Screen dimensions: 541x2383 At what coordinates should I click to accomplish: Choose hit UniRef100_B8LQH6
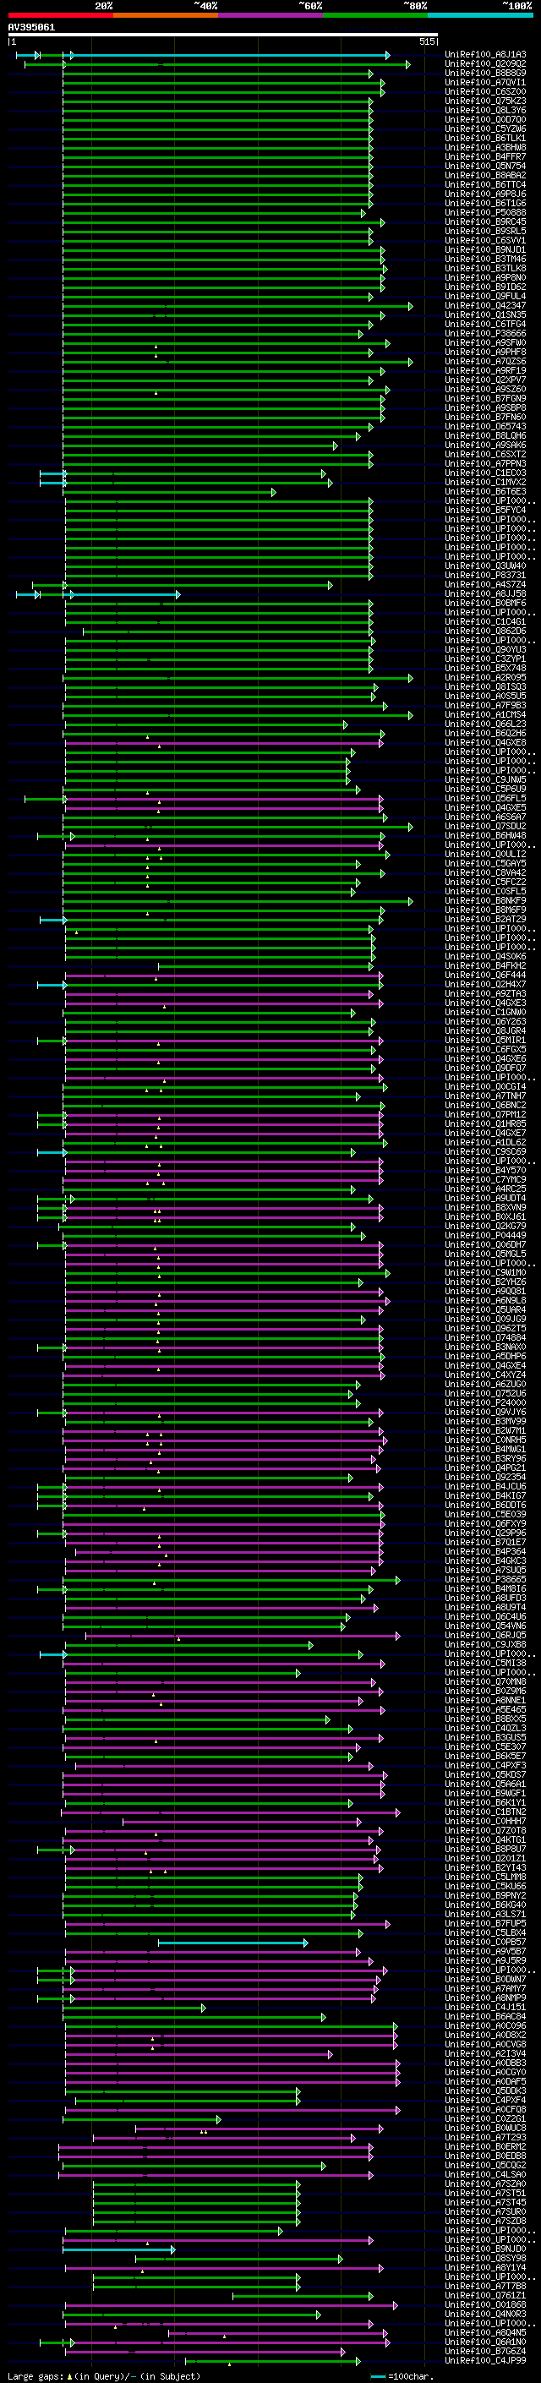pos(485,437)
